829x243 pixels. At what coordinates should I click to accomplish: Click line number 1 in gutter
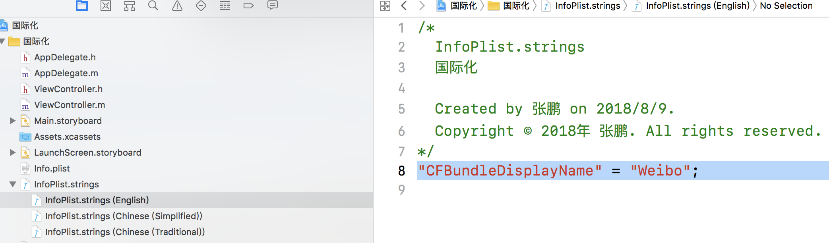[401, 28]
